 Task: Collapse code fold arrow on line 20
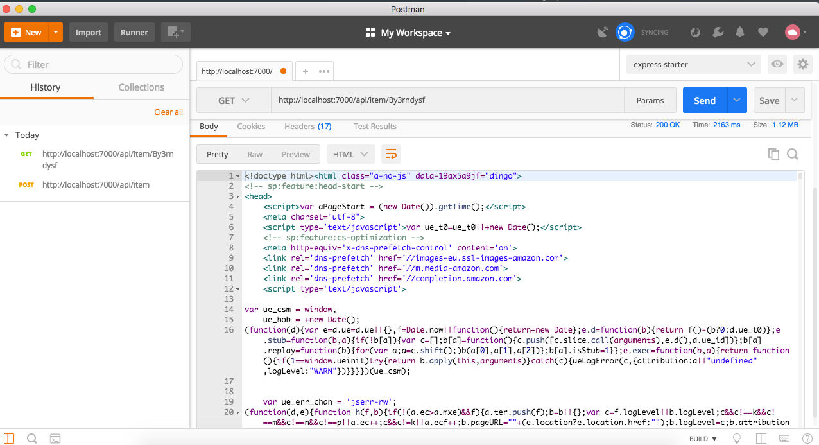click(x=239, y=412)
